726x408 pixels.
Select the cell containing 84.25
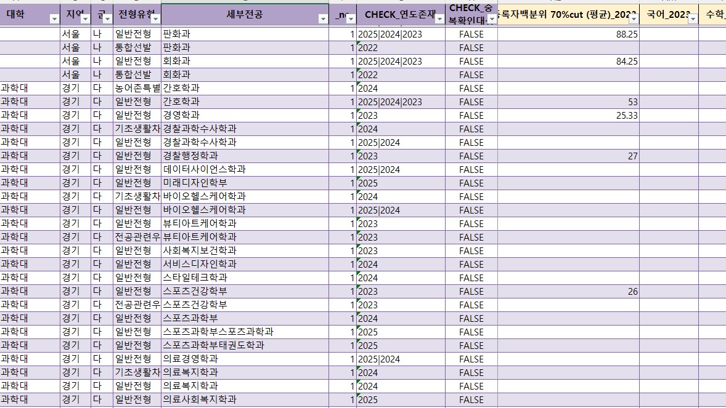568,61
